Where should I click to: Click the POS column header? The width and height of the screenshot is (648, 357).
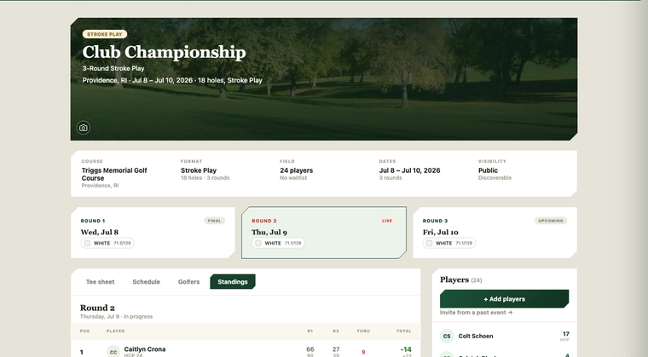pyautogui.click(x=84, y=331)
